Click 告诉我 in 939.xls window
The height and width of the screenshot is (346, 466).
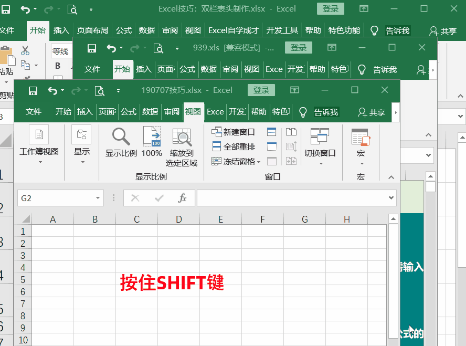[x=385, y=70]
